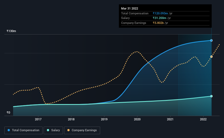Click the Salary label in tooltip
Viewport: 224px width, 138px height.
[126, 18]
